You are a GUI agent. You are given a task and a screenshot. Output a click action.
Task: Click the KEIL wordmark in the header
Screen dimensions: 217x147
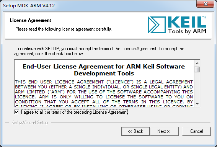187,22
